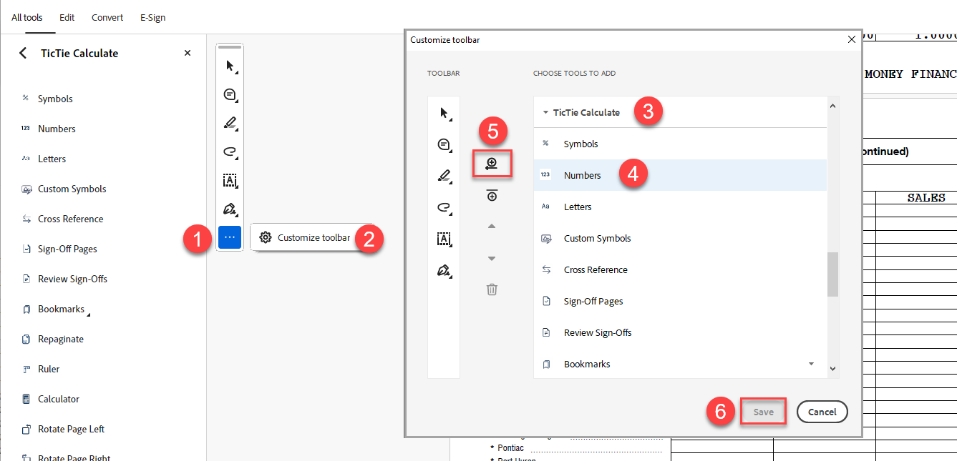Cancel the Customize toolbar dialog
This screenshot has height=461, width=957.
point(822,412)
